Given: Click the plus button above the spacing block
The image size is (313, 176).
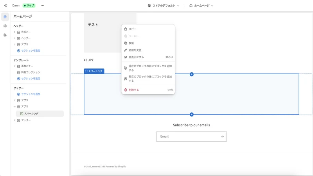Looking at the screenshot, I should pos(192,74).
